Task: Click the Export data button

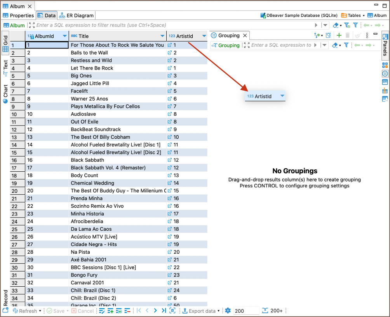Action: pos(199,311)
